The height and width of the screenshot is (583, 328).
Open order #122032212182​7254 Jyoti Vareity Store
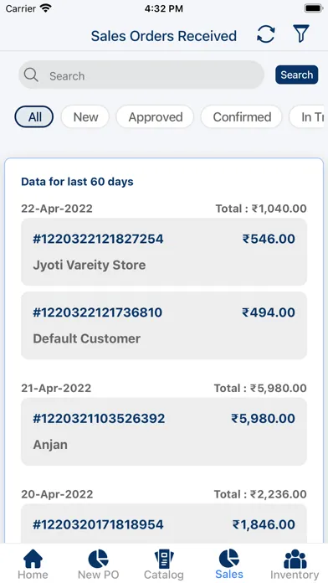(x=164, y=252)
